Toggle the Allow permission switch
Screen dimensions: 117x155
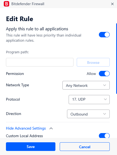pyautogui.click(x=104, y=74)
